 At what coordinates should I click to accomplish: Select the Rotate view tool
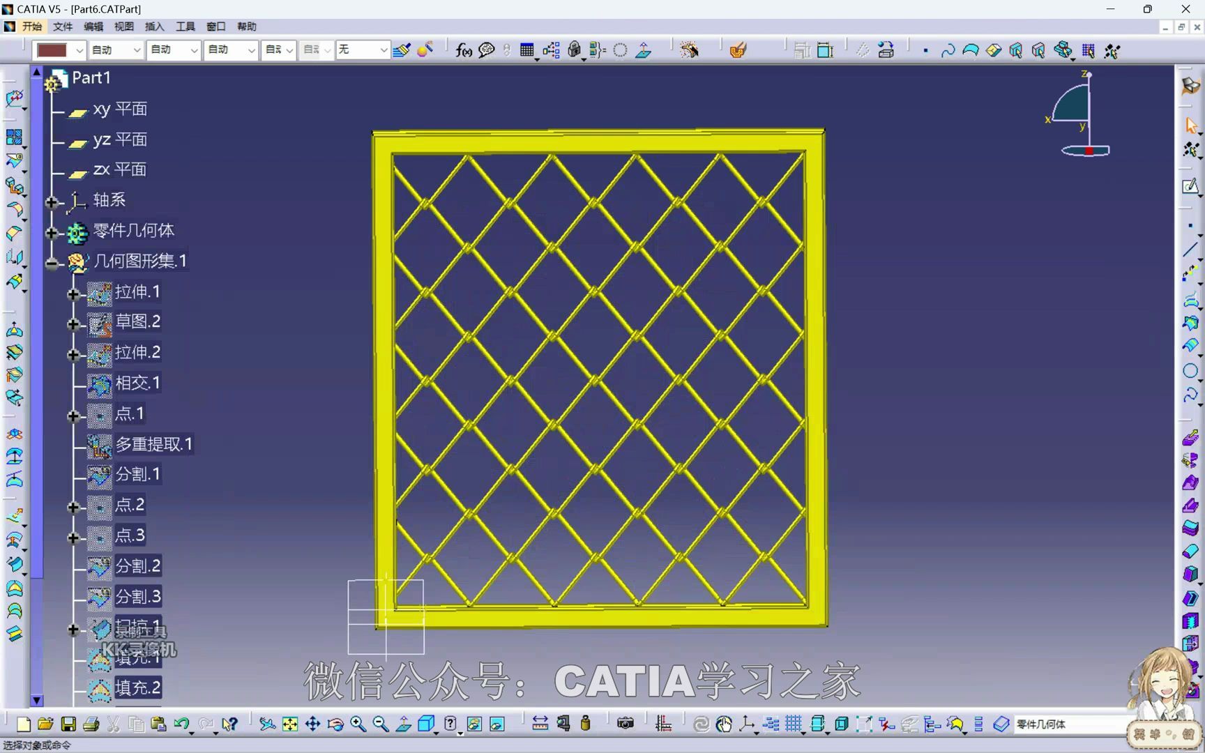[x=335, y=724]
